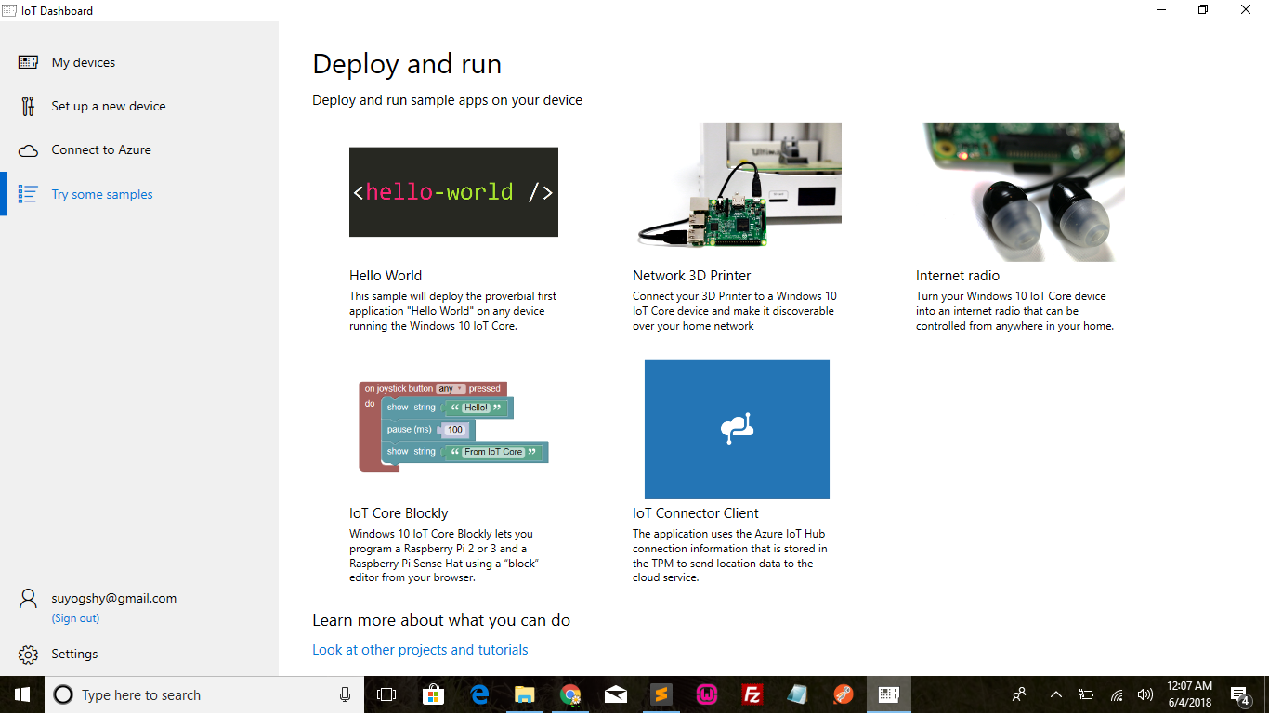Open File Explorer from the taskbar
Screen dimensions: 1269x713
click(524, 694)
